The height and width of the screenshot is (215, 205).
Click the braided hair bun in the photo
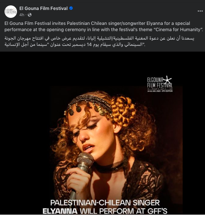click(x=123, y=110)
